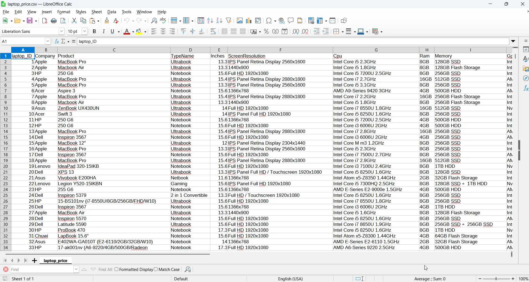Enable AutoFilter
Image resolution: width=529 pixels, height=282 pixels.
point(229,21)
